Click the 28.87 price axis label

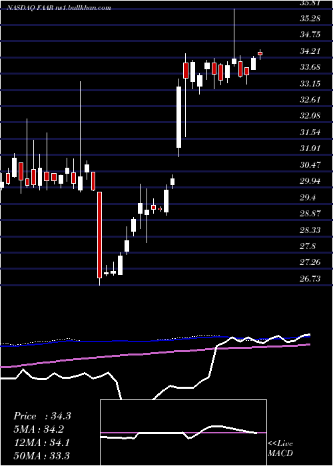click(x=310, y=214)
